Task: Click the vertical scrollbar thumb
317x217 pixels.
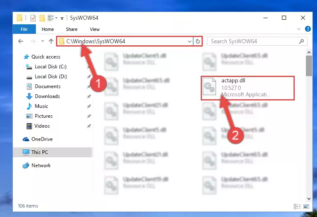Action: coord(309,66)
